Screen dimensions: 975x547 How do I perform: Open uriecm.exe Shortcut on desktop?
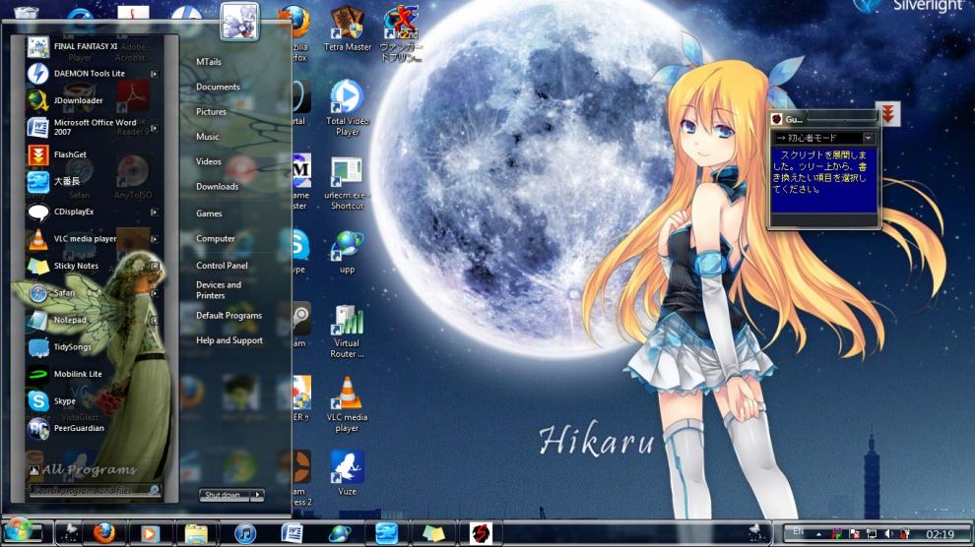click(x=347, y=183)
